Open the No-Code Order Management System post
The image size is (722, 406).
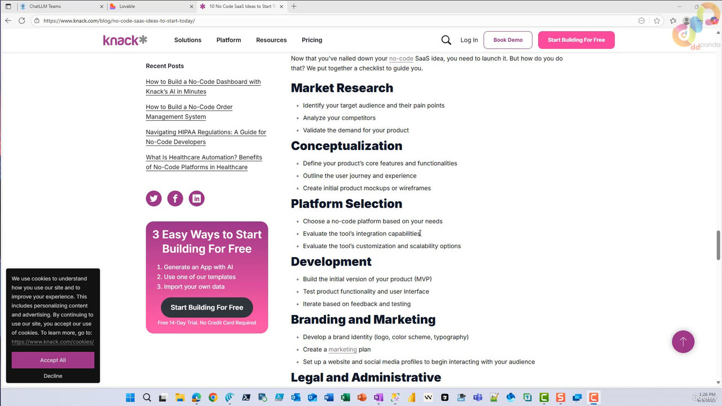(x=189, y=112)
